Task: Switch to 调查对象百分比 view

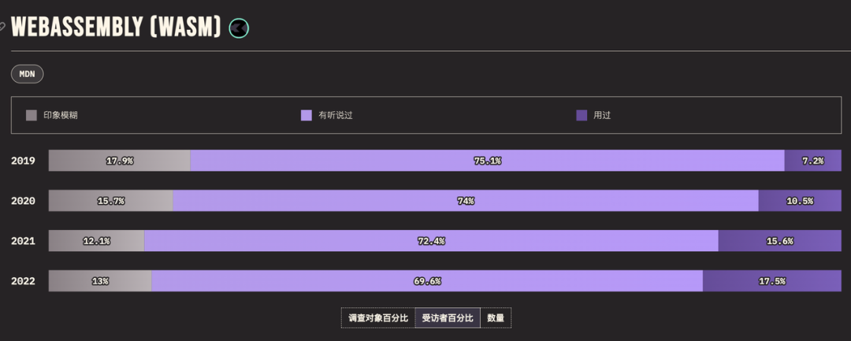Action: (378, 318)
